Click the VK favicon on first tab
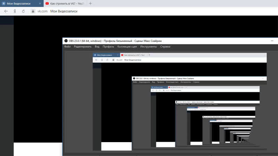 point(4,3)
